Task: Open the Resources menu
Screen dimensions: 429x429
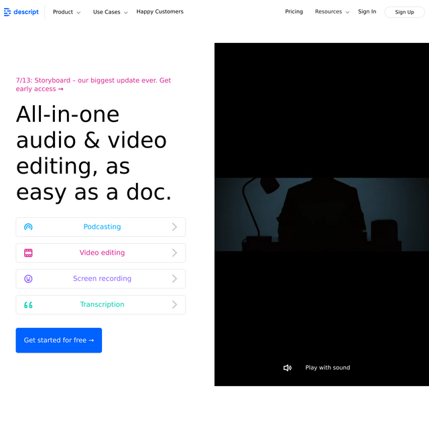Action: [332, 12]
